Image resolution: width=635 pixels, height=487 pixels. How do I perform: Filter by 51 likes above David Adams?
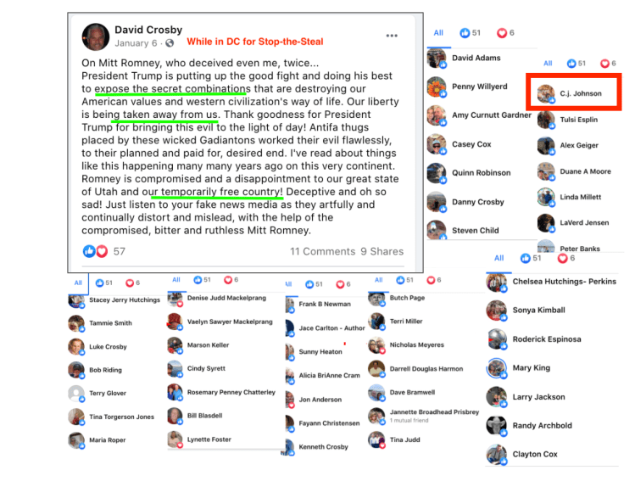[471, 33]
